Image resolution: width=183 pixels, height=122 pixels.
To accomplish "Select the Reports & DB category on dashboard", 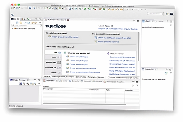I will click(x=53, y=68).
